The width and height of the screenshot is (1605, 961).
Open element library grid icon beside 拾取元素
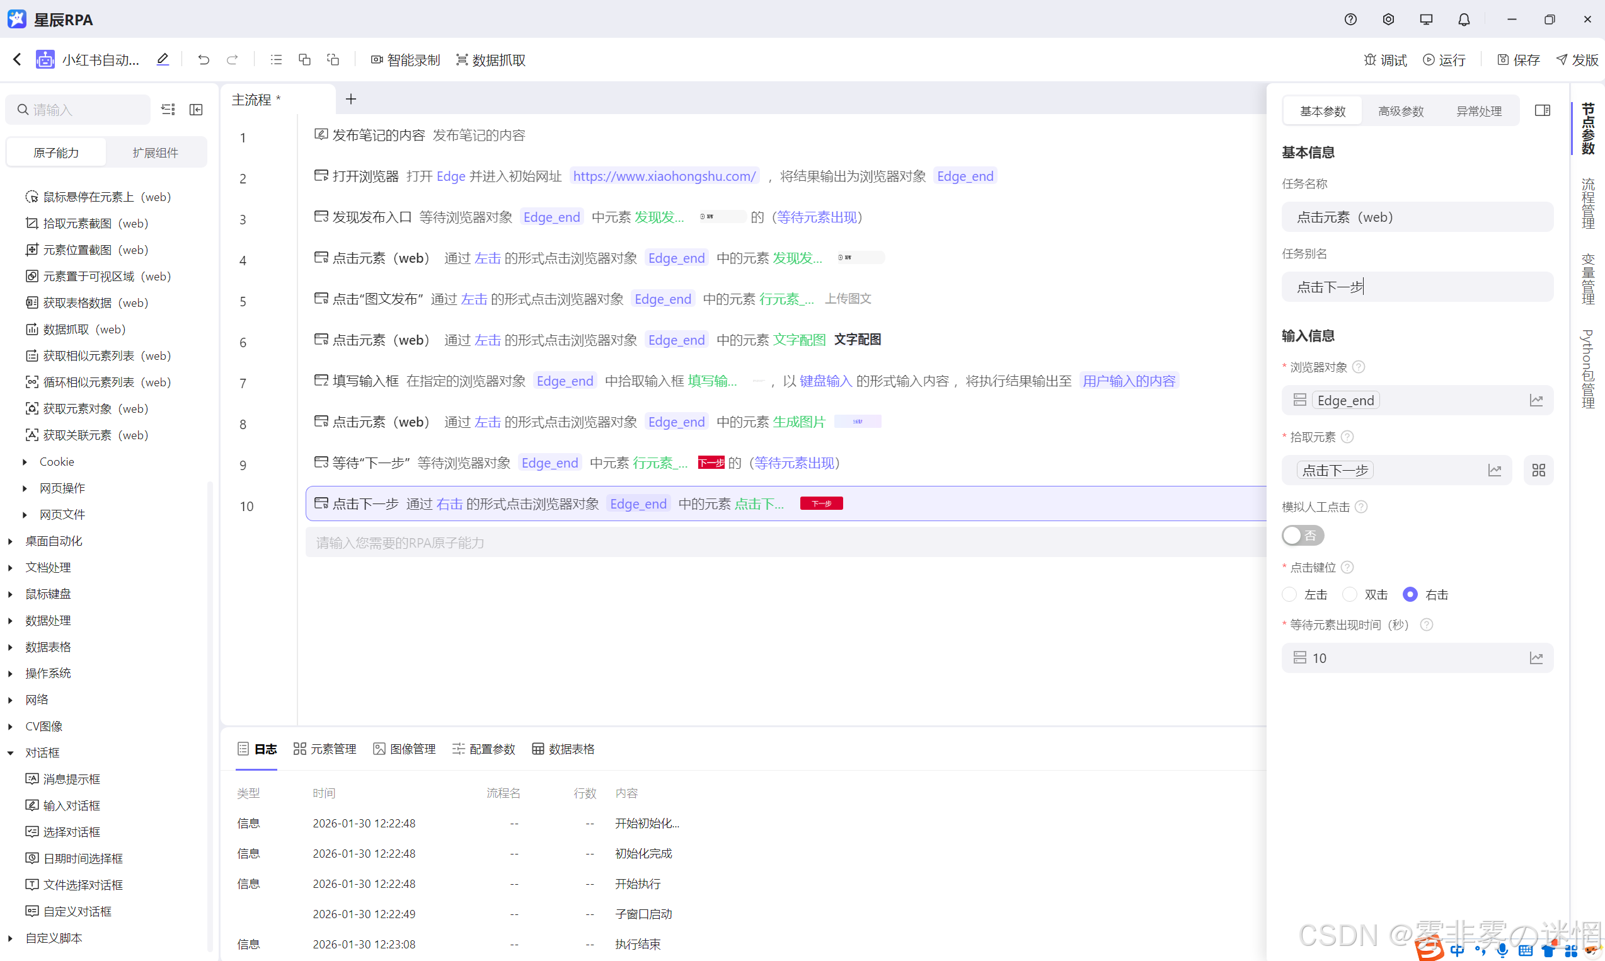coord(1538,470)
